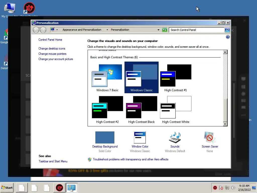The image size is (257, 193).
Task: Click the red Driver Booster tray icon
Action: (x=215, y=187)
